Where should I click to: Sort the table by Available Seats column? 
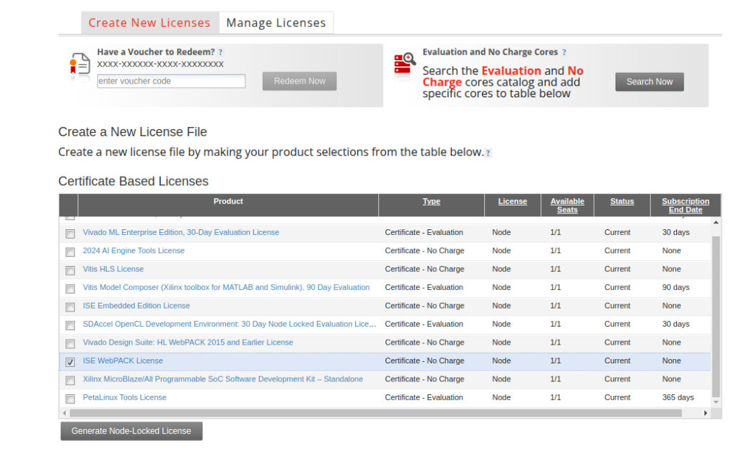point(567,205)
